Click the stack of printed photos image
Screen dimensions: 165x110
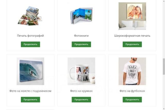(x=30, y=16)
